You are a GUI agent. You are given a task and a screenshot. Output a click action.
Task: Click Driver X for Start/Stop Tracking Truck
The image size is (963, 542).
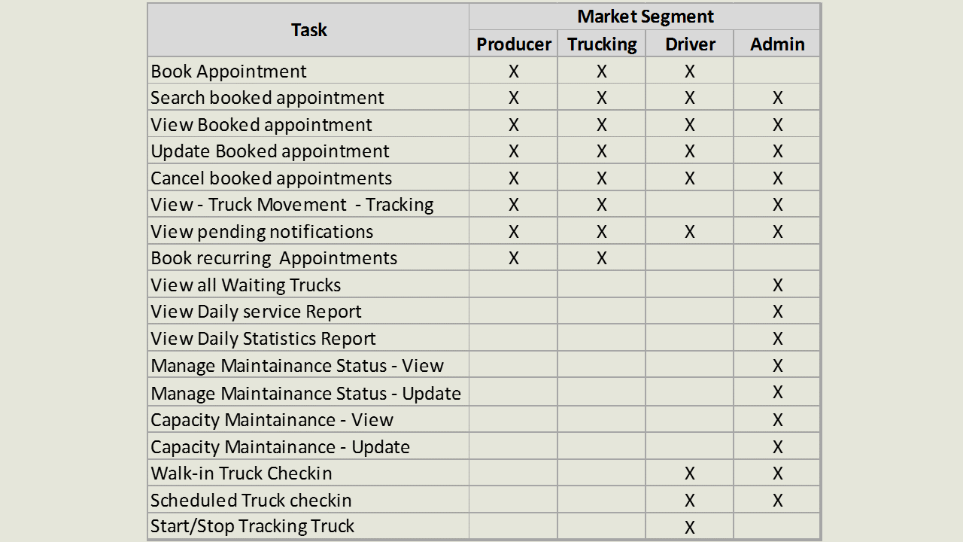click(690, 527)
